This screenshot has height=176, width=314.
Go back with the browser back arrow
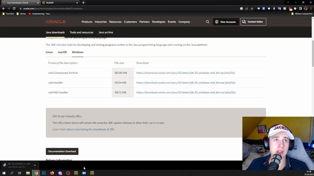pos(3,9)
